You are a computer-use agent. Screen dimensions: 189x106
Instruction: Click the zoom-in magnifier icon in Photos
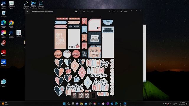[x=121, y=11]
